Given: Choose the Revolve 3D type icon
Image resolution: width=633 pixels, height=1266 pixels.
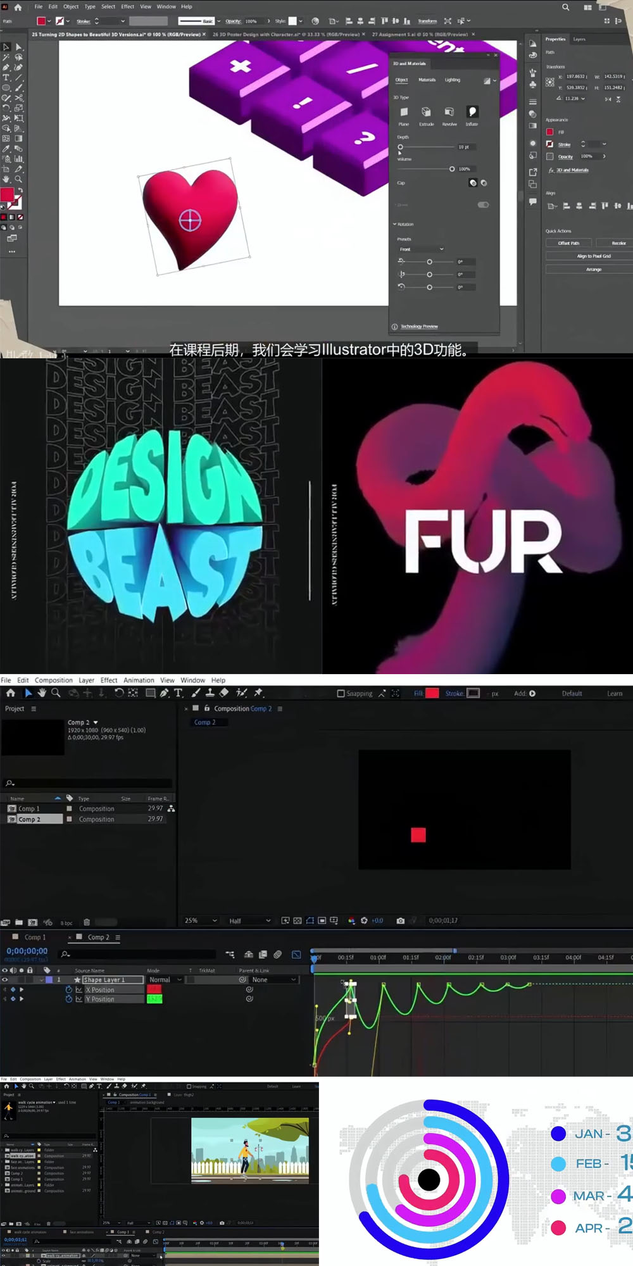Looking at the screenshot, I should click(449, 112).
